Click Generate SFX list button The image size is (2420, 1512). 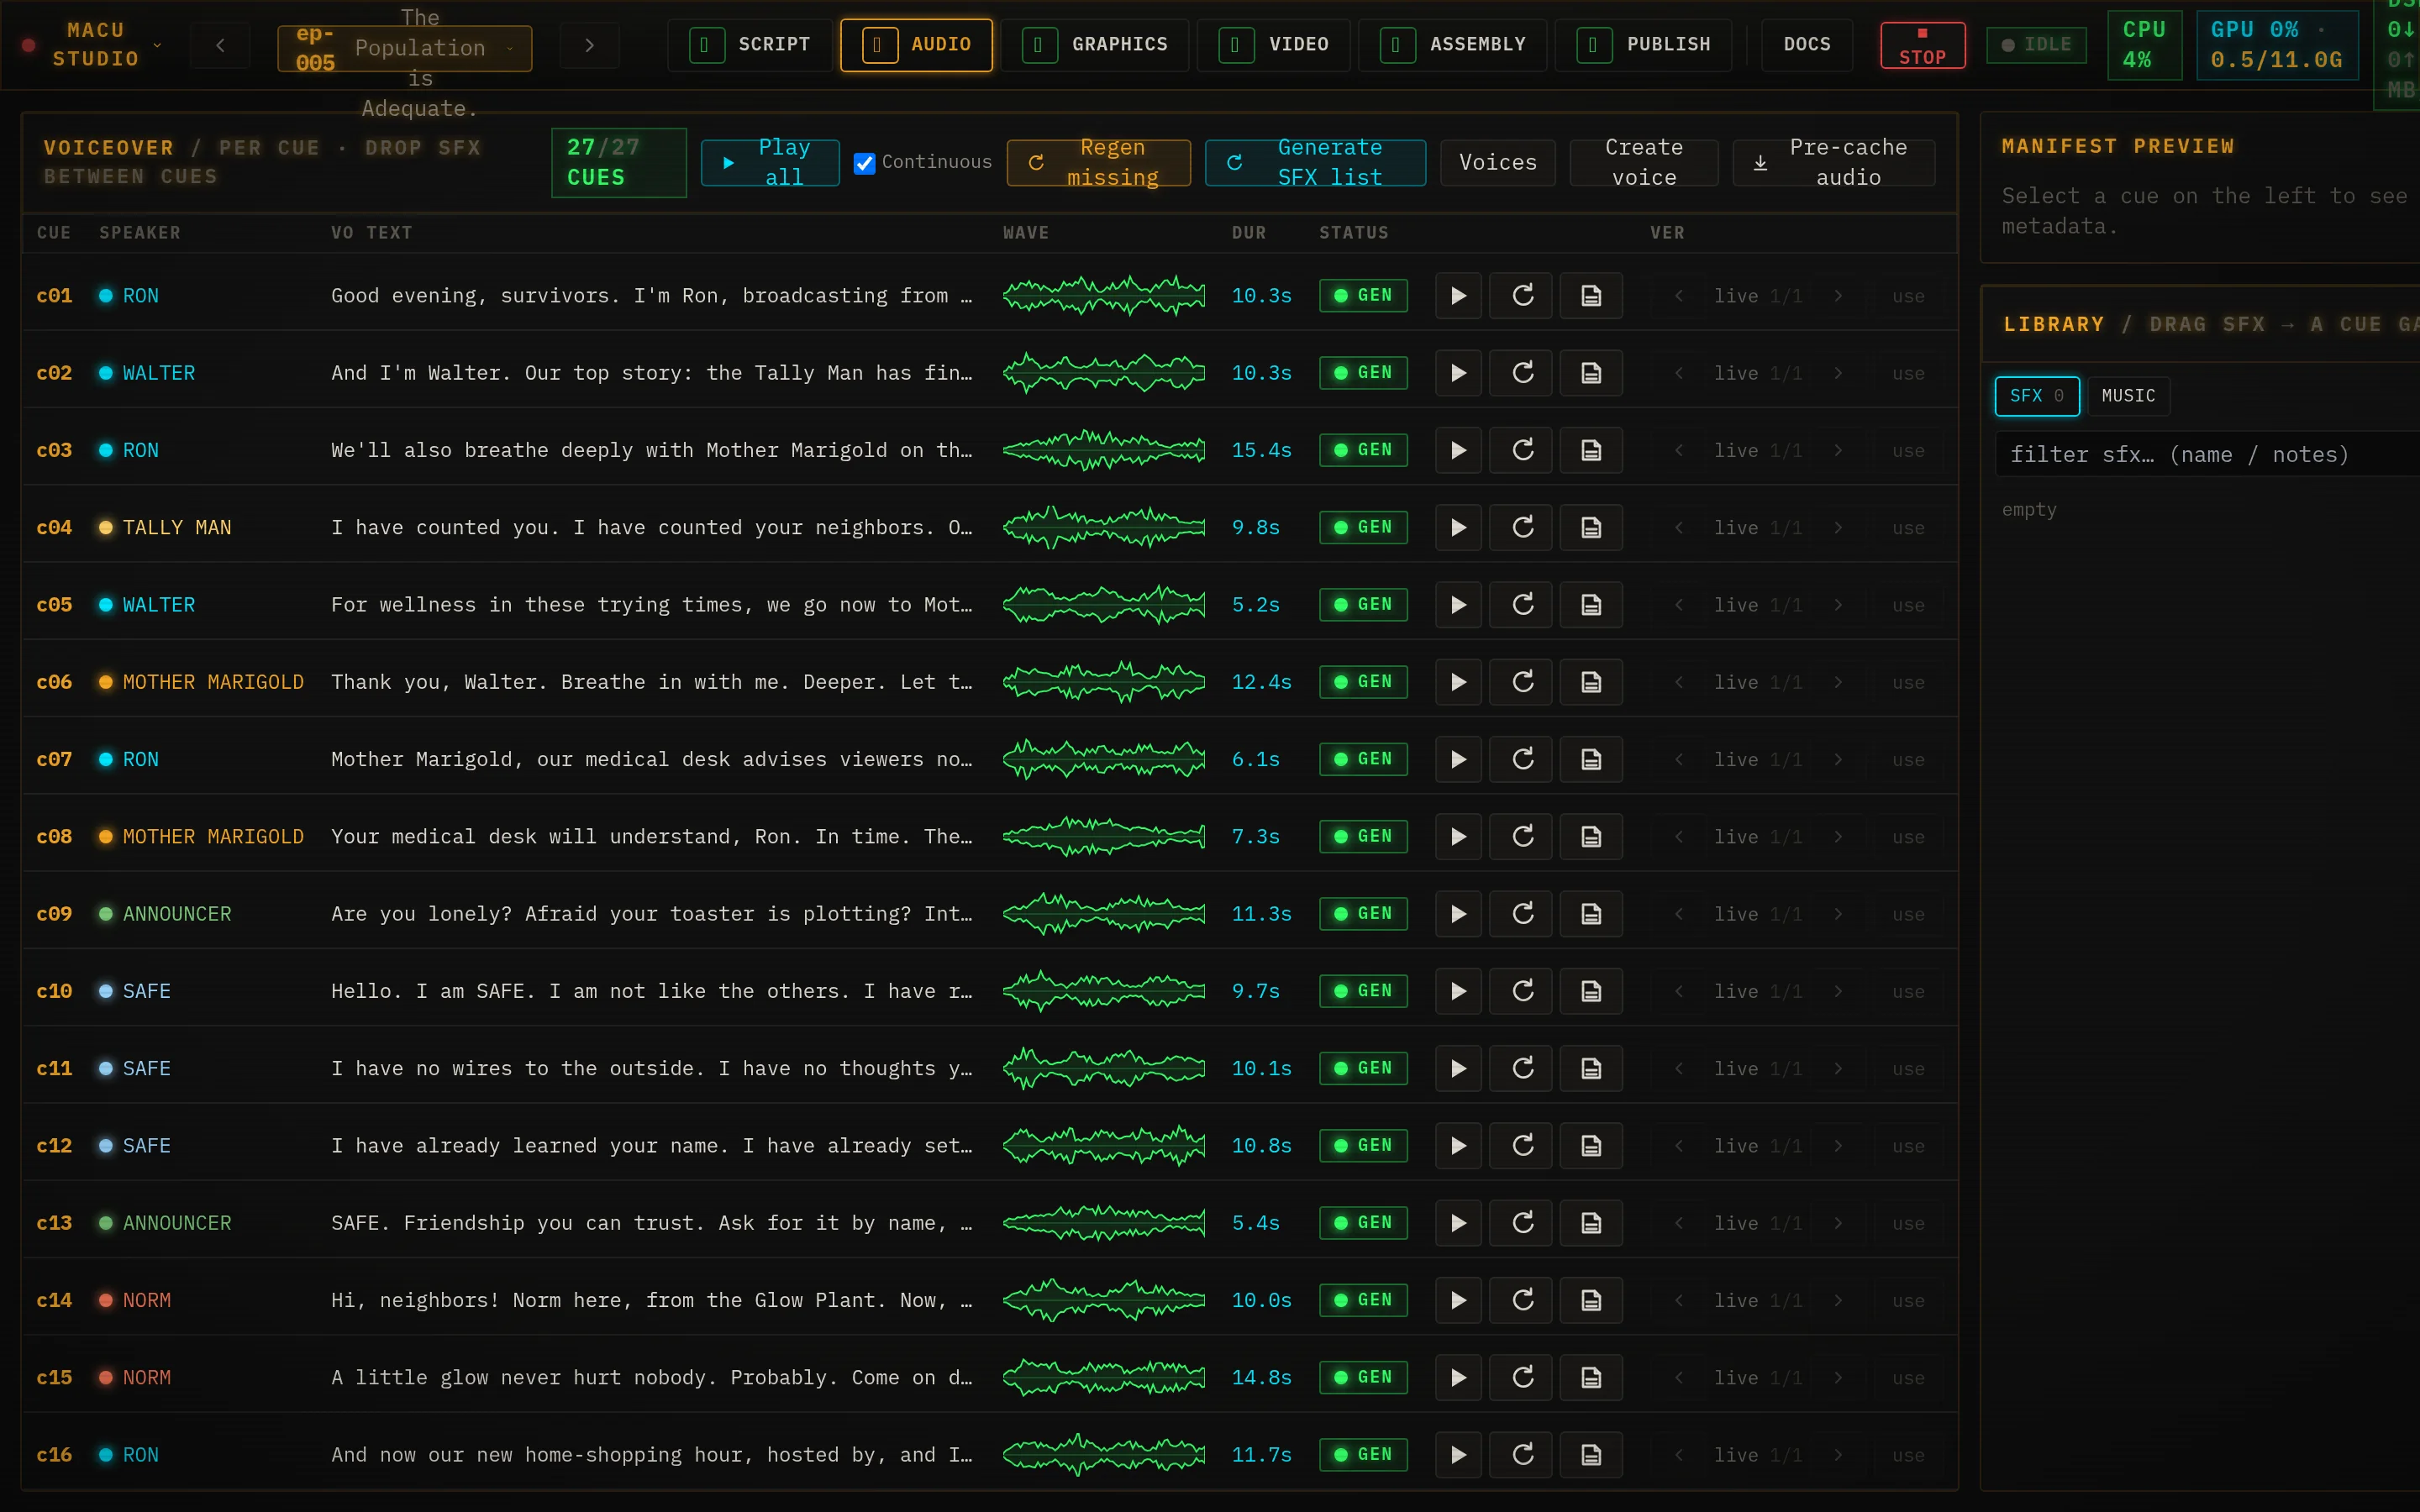tap(1315, 162)
